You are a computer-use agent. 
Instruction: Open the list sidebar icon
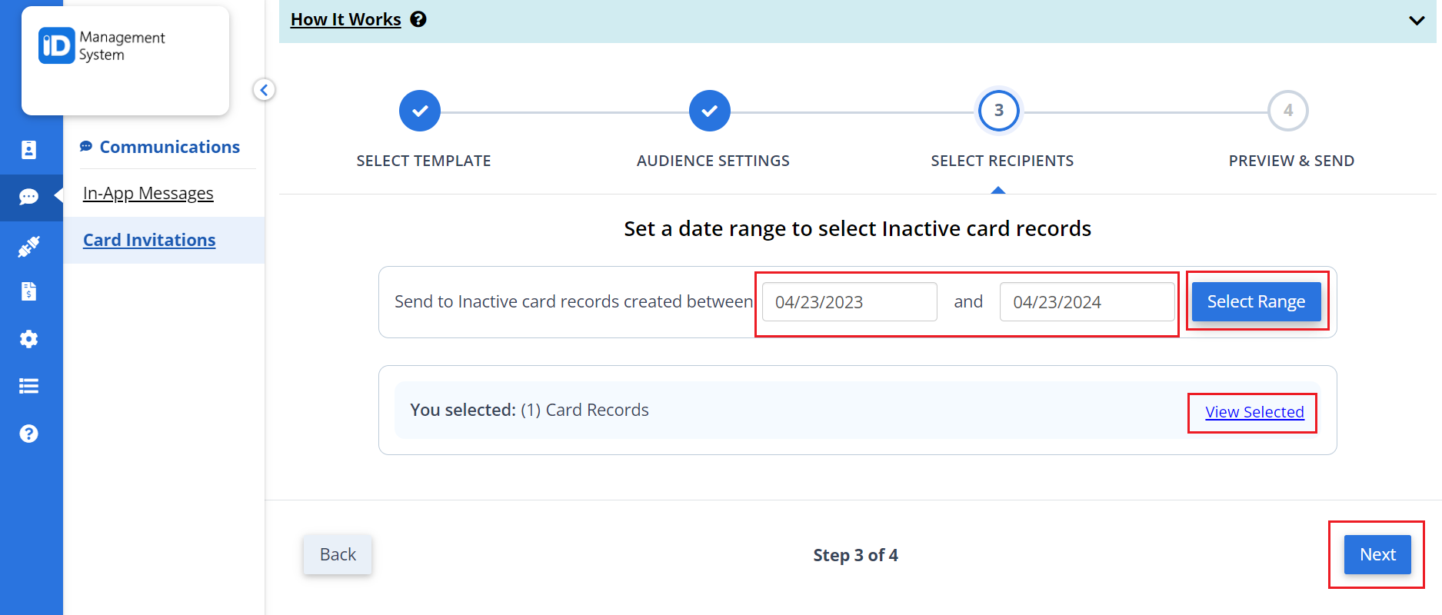(x=28, y=386)
